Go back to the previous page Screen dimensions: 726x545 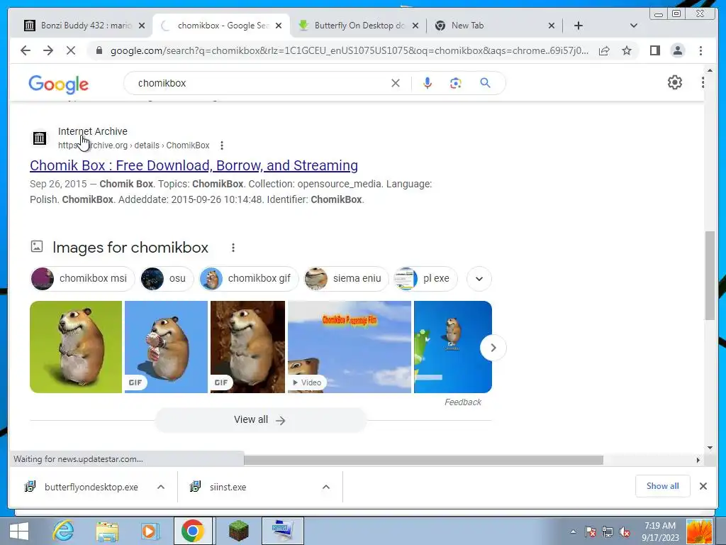[x=26, y=50]
